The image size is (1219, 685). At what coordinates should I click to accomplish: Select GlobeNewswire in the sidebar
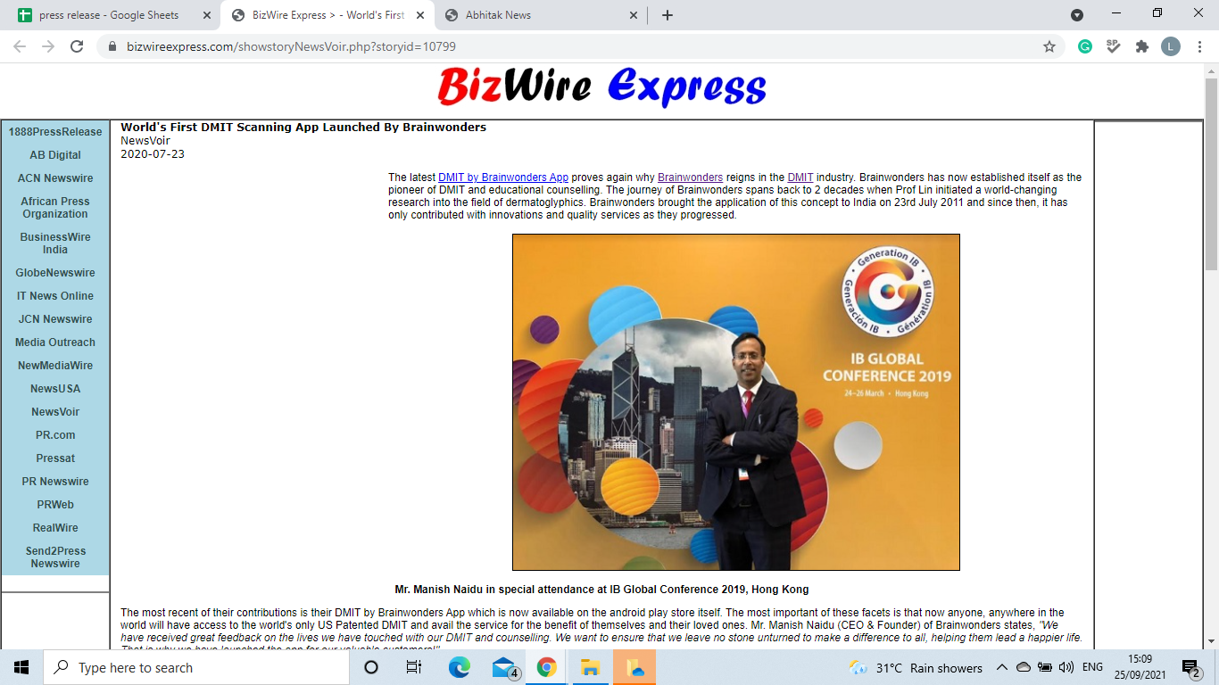(x=55, y=273)
